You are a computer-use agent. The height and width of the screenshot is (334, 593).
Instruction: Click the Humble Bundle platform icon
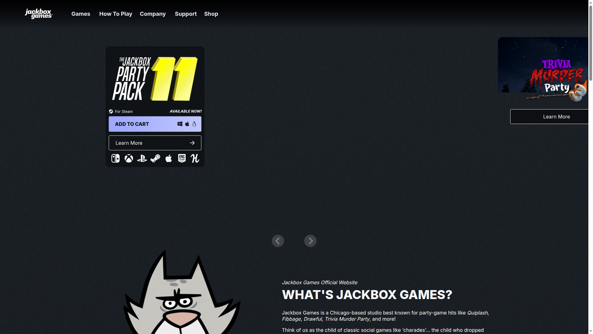click(x=195, y=158)
